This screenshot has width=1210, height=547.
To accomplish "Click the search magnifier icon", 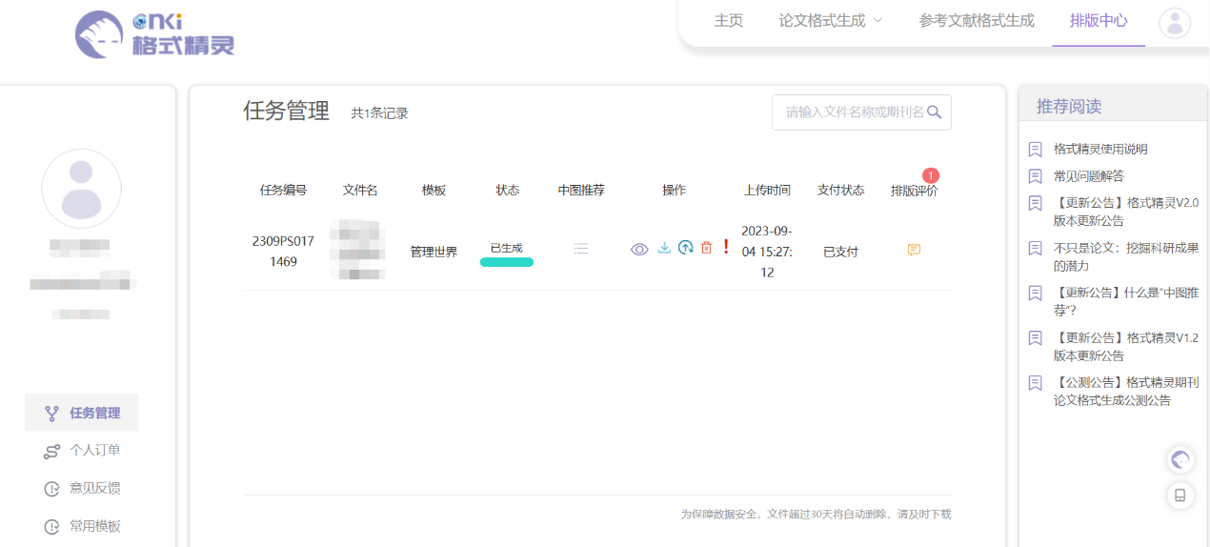I will point(934,112).
